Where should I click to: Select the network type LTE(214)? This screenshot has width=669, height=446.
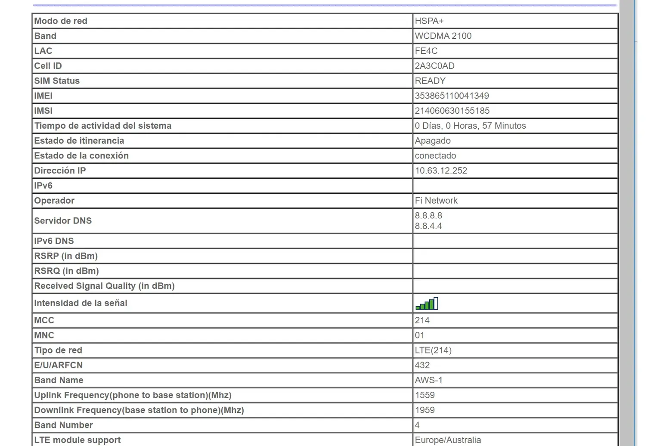[x=433, y=350]
